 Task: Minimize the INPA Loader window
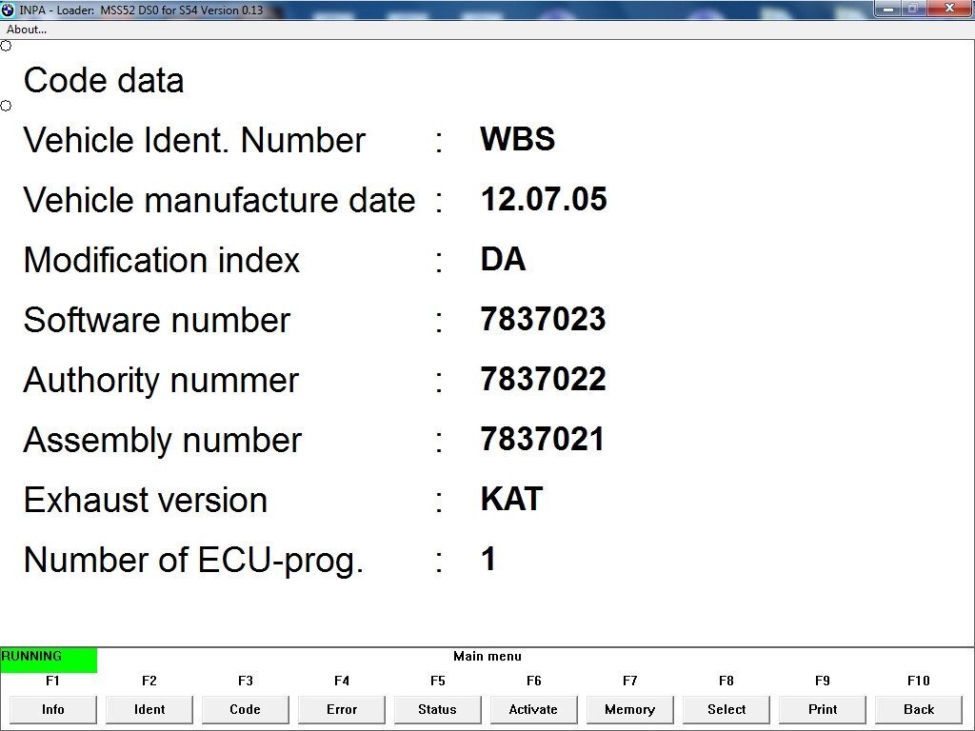[889, 9]
